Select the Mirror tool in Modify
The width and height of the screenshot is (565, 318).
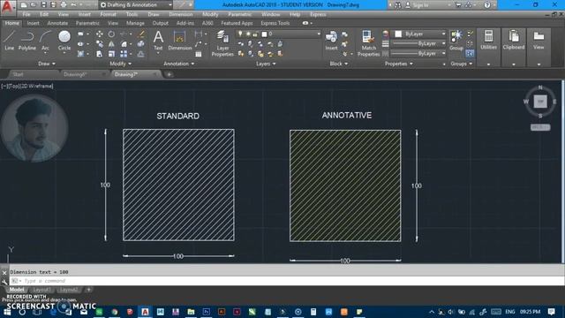pyautogui.click(x=111, y=44)
